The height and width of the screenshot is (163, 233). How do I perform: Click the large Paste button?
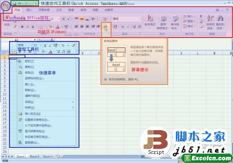pos(7,22)
